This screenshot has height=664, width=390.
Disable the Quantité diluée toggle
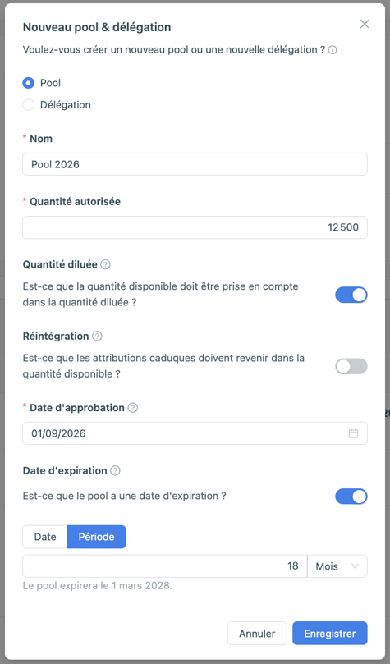(x=351, y=295)
